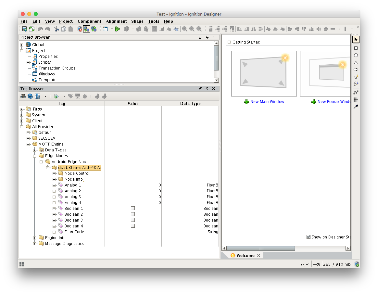Open the Tools menu

[x=154, y=21]
